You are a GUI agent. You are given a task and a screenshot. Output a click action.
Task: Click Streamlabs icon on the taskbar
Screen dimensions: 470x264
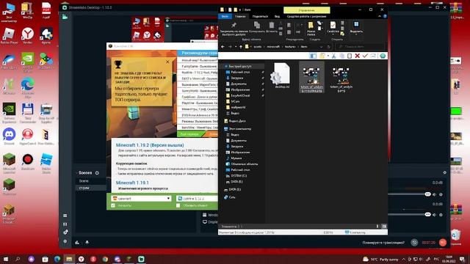(x=141, y=259)
